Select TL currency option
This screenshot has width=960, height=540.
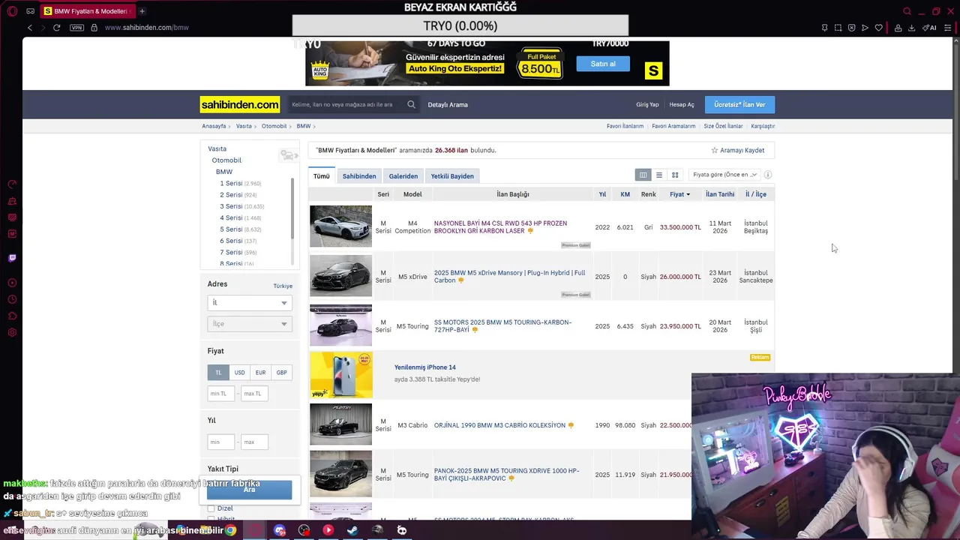coord(218,373)
